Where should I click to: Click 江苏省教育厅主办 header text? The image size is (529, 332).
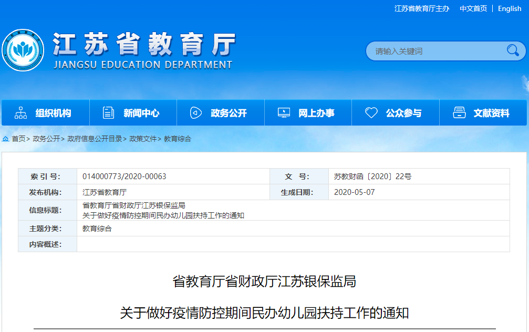(x=422, y=8)
